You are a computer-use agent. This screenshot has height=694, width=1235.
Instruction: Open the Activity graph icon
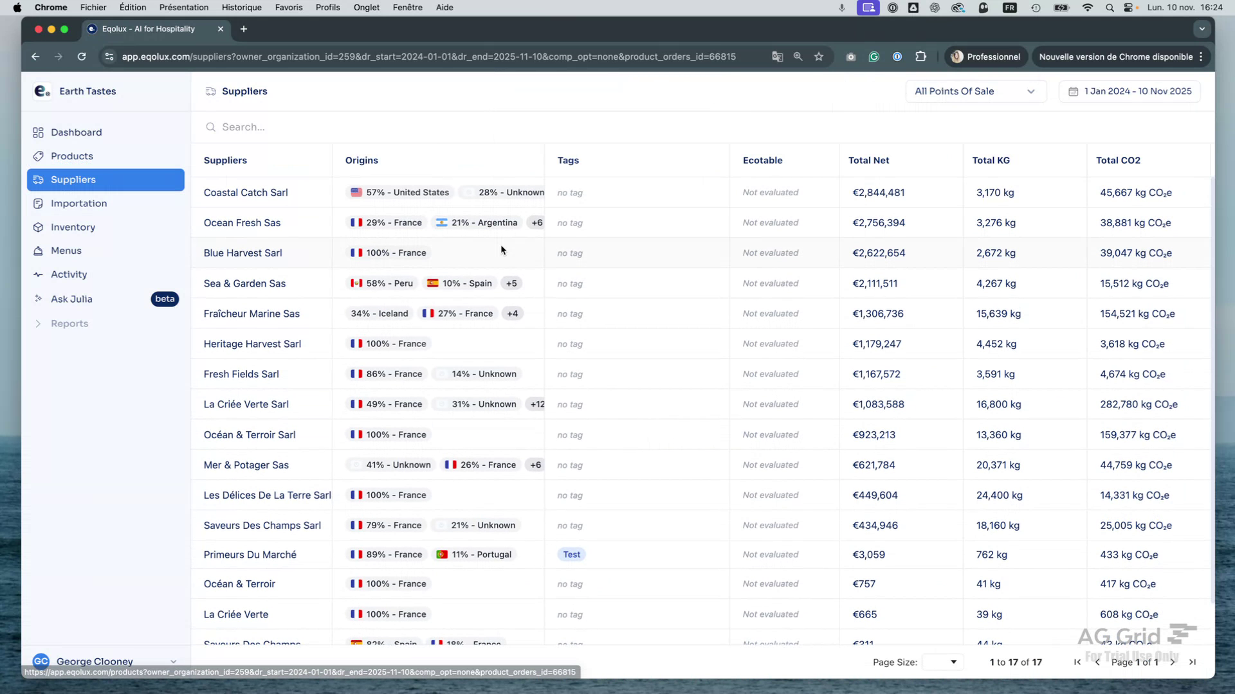(39, 274)
